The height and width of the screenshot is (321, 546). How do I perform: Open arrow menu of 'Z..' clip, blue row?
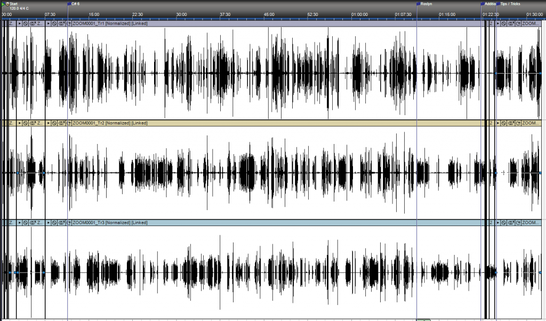(x=20, y=222)
